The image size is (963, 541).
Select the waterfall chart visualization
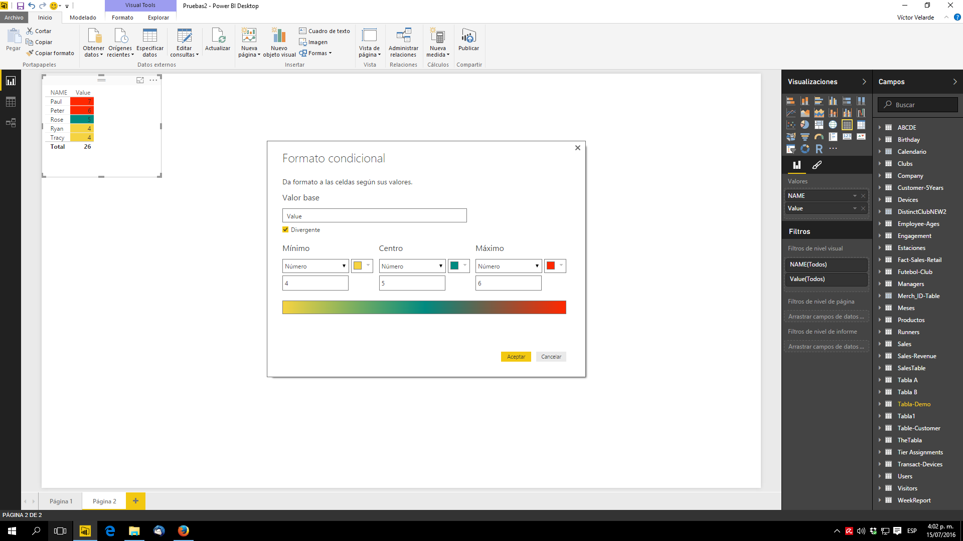tap(861, 113)
